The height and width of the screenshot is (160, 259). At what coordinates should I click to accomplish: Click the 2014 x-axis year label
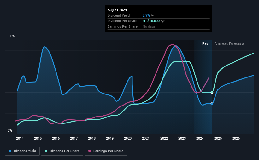click(20, 138)
